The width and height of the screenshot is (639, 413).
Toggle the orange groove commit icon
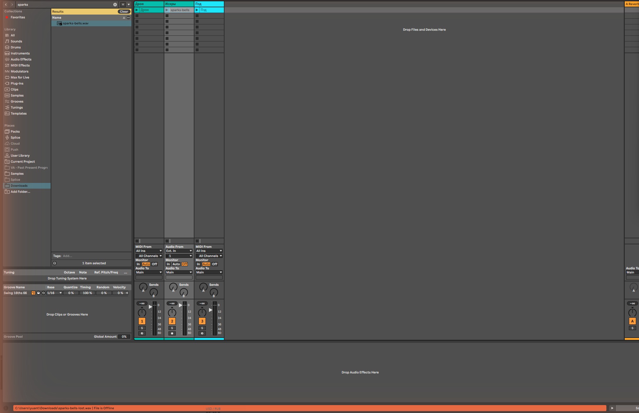(33, 293)
